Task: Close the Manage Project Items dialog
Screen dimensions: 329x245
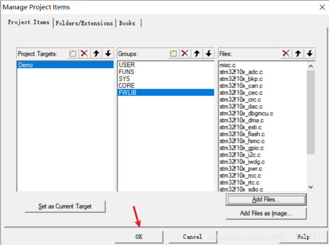Action: pos(322,7)
